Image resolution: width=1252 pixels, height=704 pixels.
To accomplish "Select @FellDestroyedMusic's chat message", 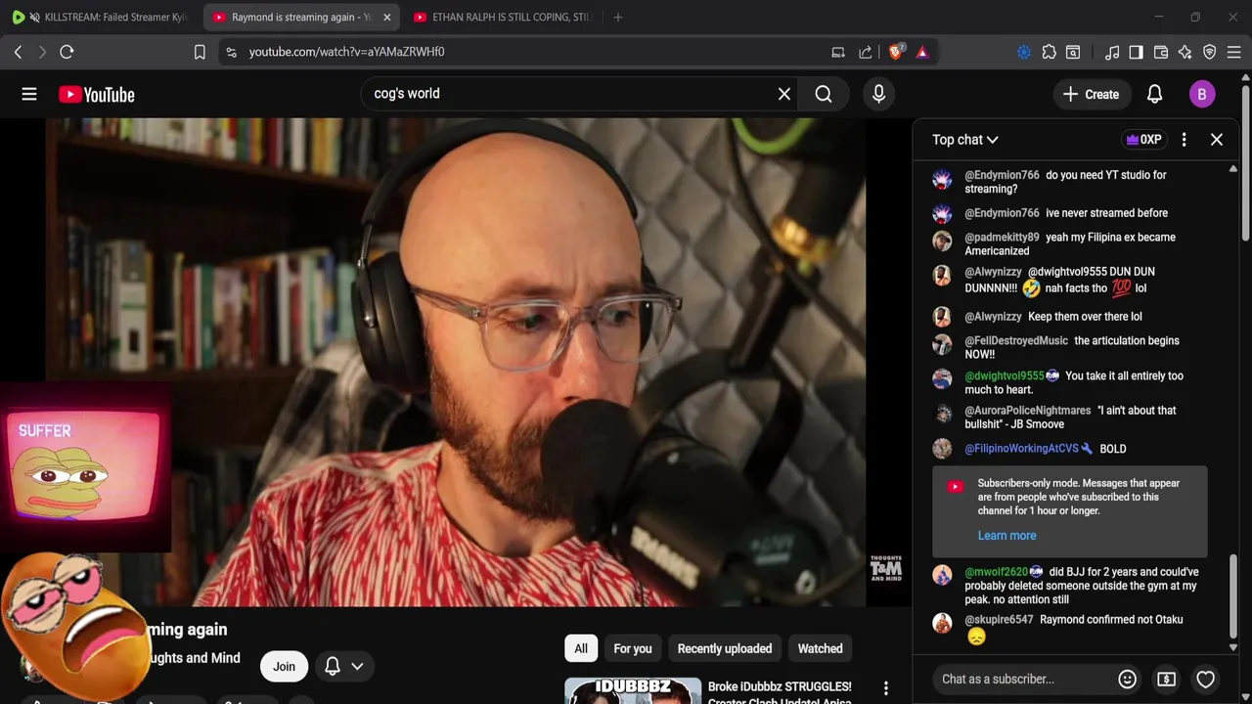I will point(1072,347).
